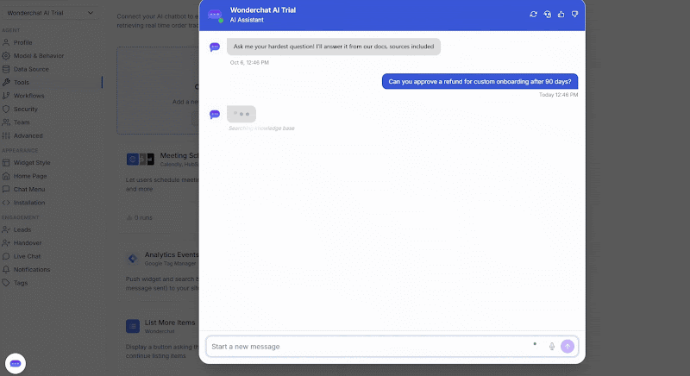Expand the Wonderchat AI Trial agent dropdown
690x376 pixels.
tap(50, 13)
